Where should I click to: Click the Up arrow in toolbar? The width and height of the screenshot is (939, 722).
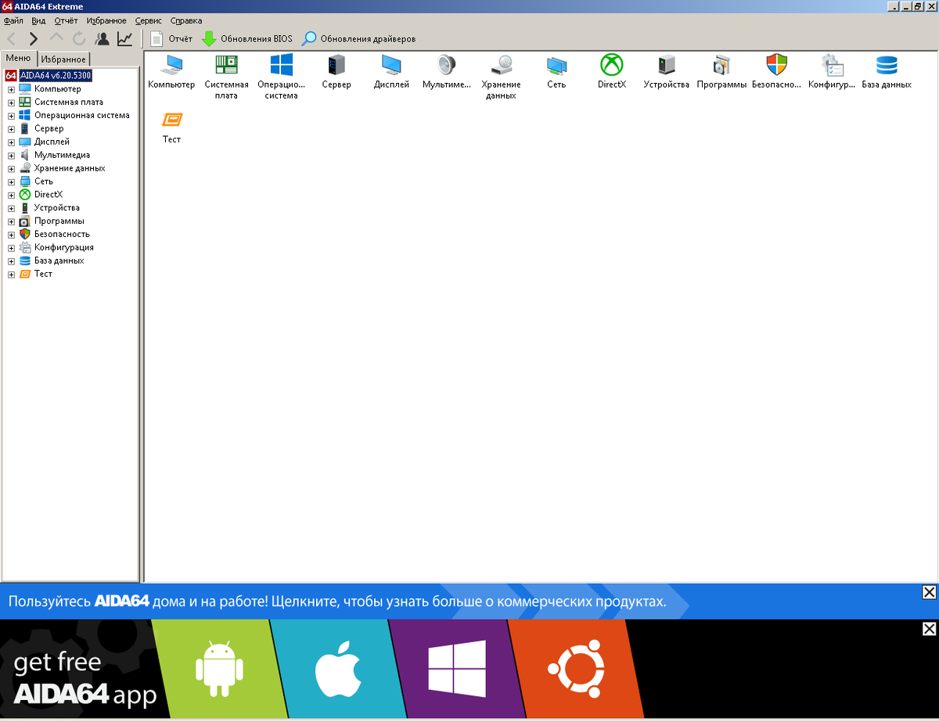point(56,38)
